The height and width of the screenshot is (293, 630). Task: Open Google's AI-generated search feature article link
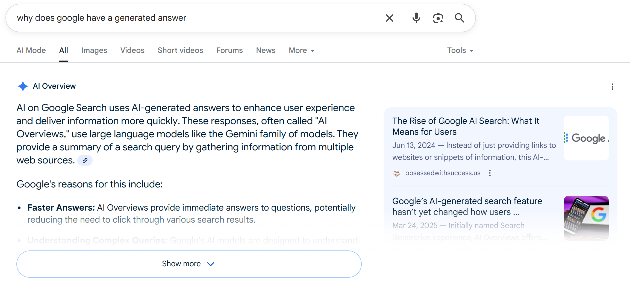click(467, 207)
